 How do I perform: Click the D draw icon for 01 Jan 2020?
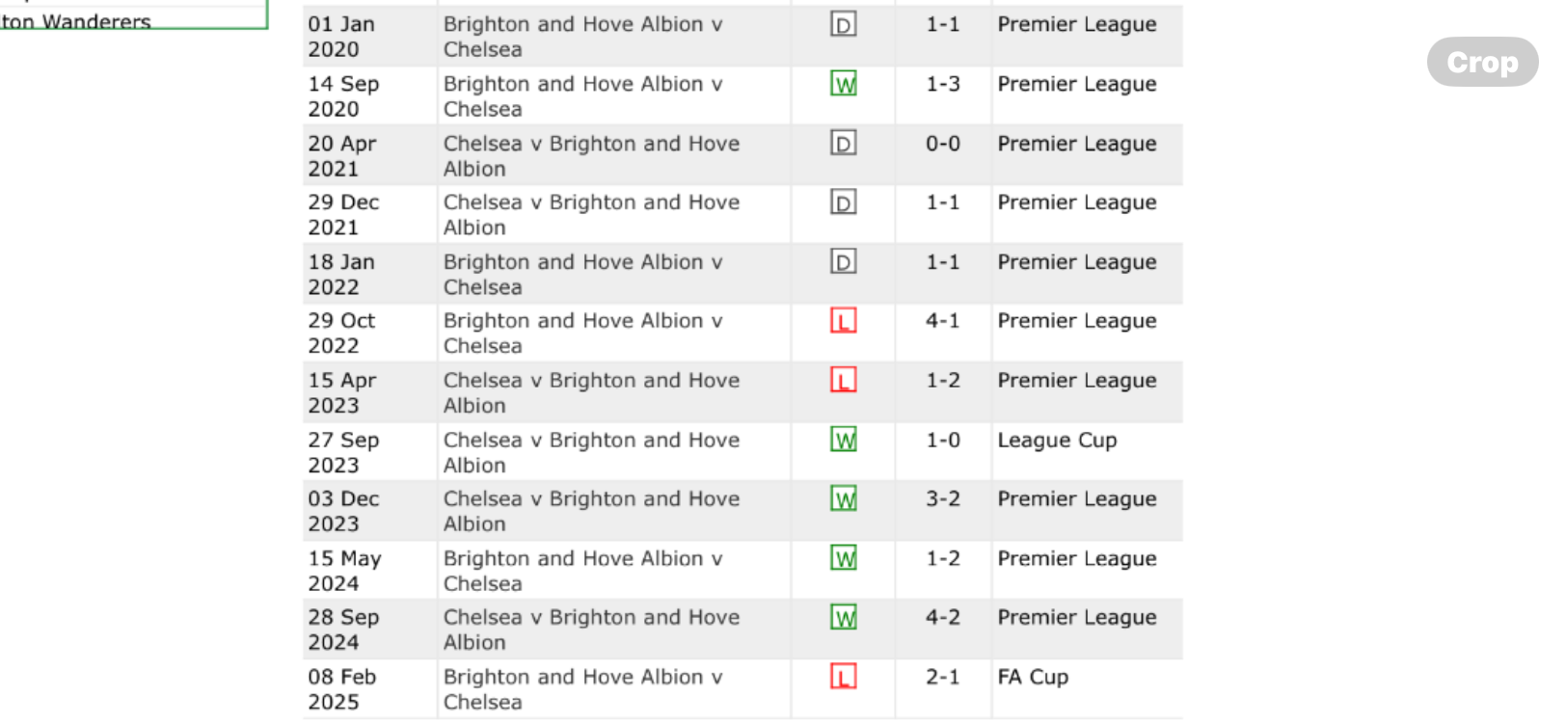844,24
